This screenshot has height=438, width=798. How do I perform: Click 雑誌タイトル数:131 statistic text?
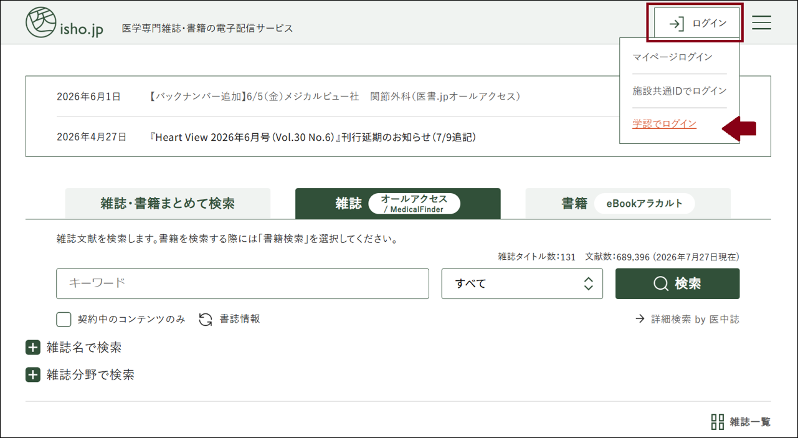[x=536, y=257]
